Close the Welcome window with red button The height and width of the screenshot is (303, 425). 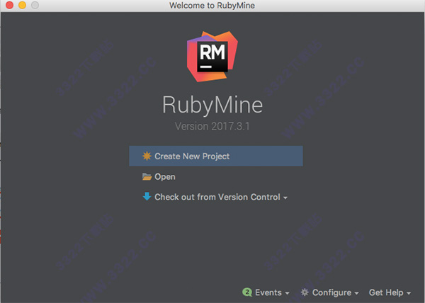(9, 5)
